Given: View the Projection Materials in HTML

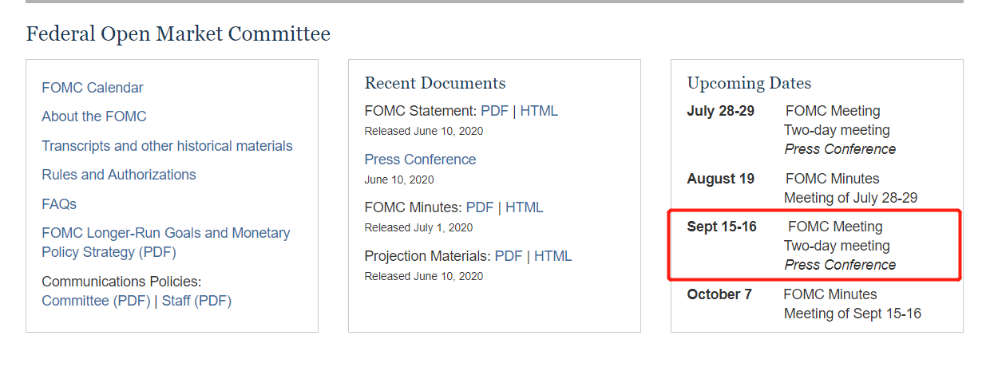Looking at the screenshot, I should 552,256.
